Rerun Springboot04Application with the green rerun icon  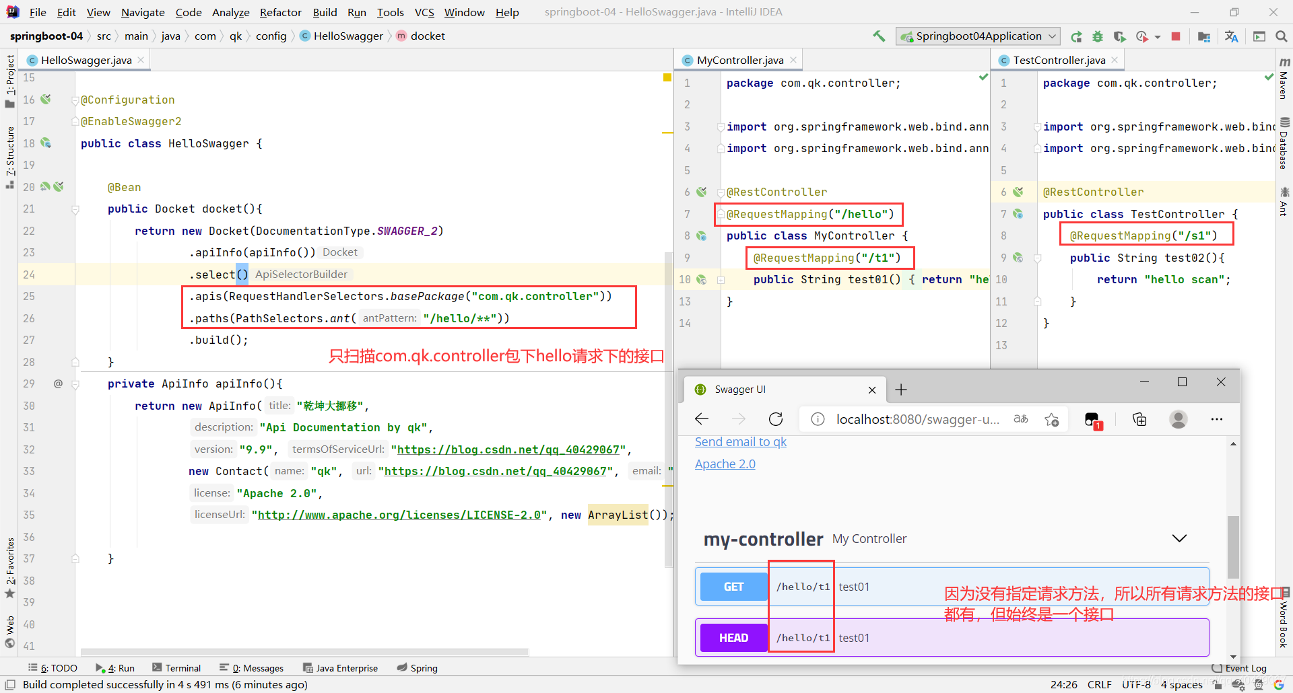1076,36
